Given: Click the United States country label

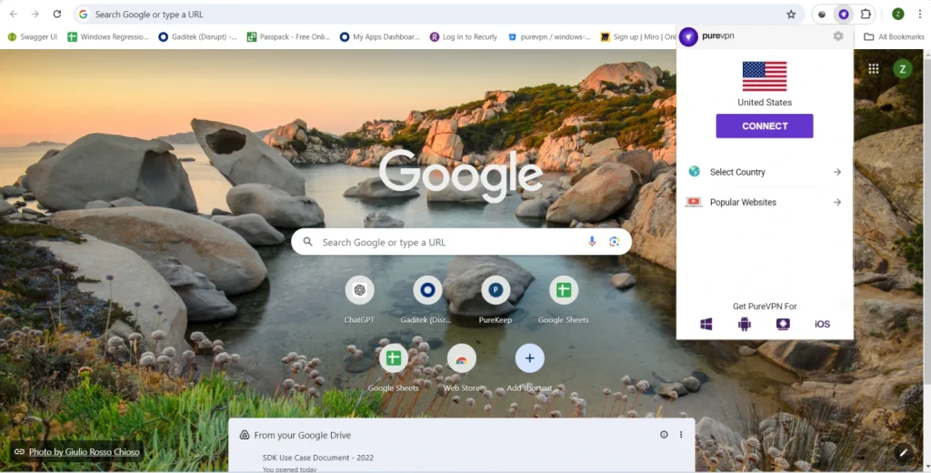Looking at the screenshot, I should click(764, 102).
